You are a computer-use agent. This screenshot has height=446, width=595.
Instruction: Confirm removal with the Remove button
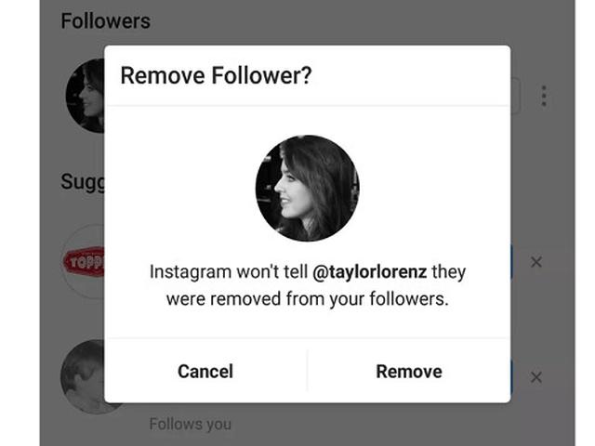point(408,372)
